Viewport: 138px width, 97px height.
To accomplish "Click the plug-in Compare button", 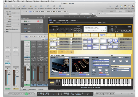I will pyautogui.click(x=58, y=22).
